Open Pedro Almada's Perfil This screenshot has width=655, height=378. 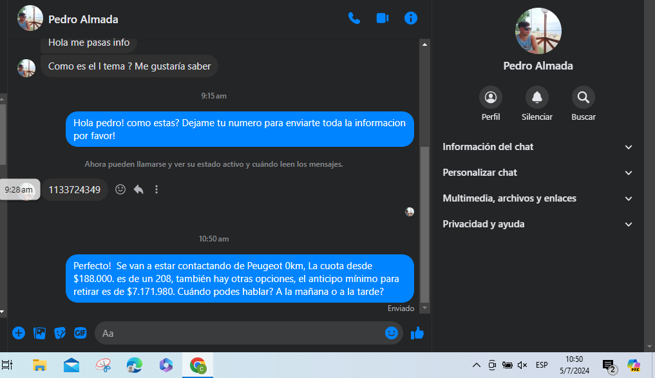[x=490, y=97]
